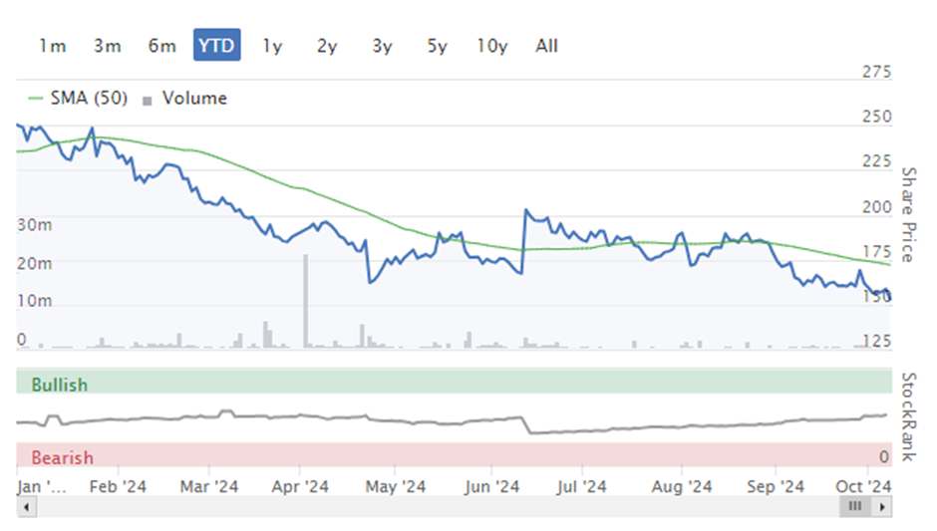
Task: Click the 200 price axis label
Action: point(876,206)
